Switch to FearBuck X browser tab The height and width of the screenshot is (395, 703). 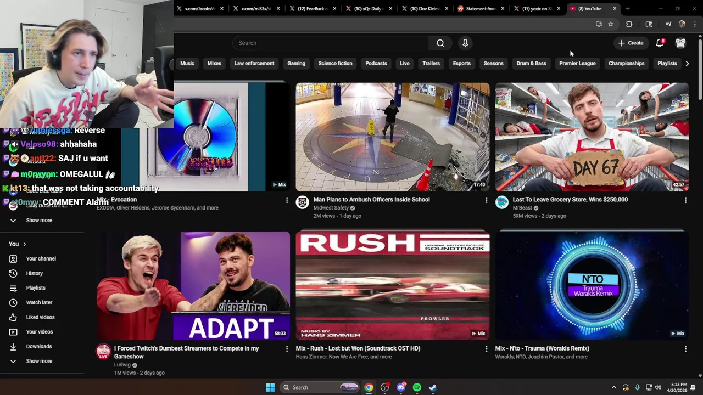(312, 9)
